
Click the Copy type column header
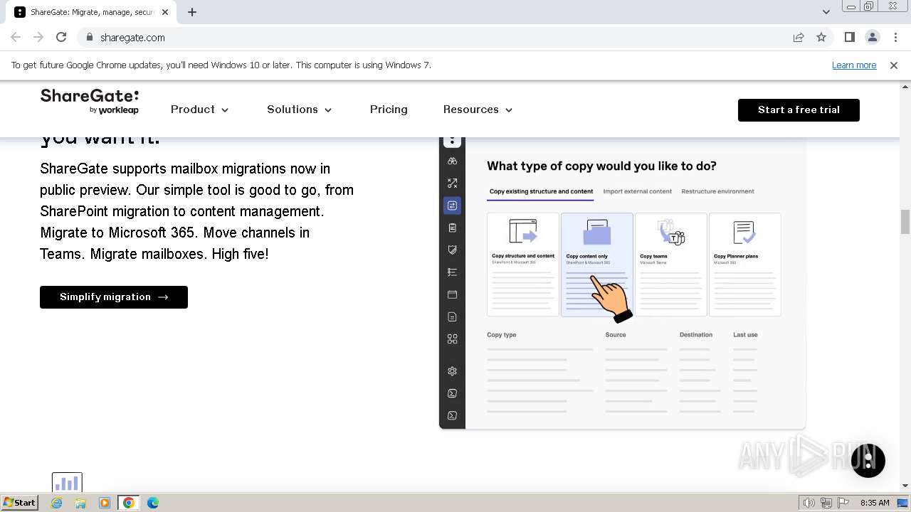pos(502,335)
